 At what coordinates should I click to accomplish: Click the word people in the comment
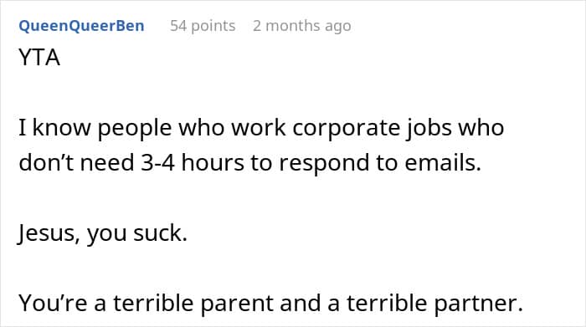coord(135,128)
